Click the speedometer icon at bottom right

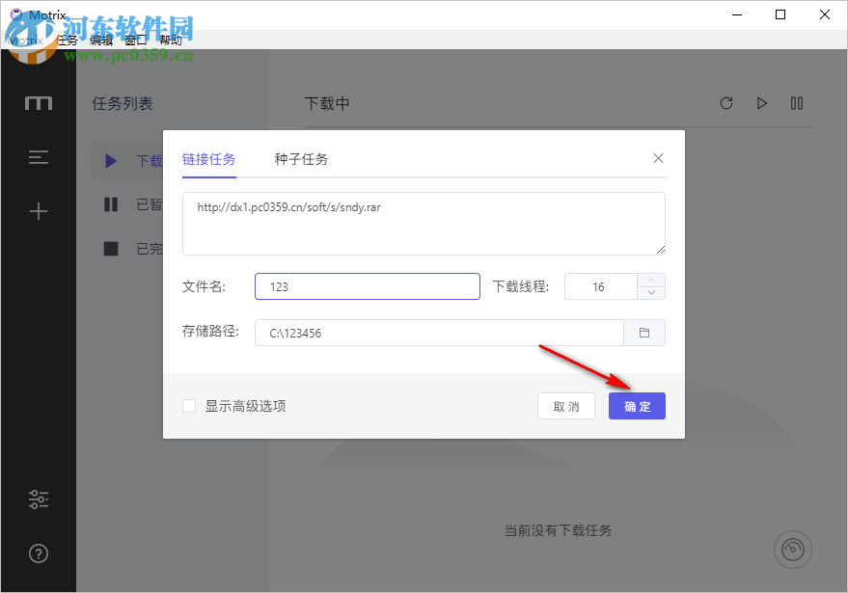coord(793,550)
